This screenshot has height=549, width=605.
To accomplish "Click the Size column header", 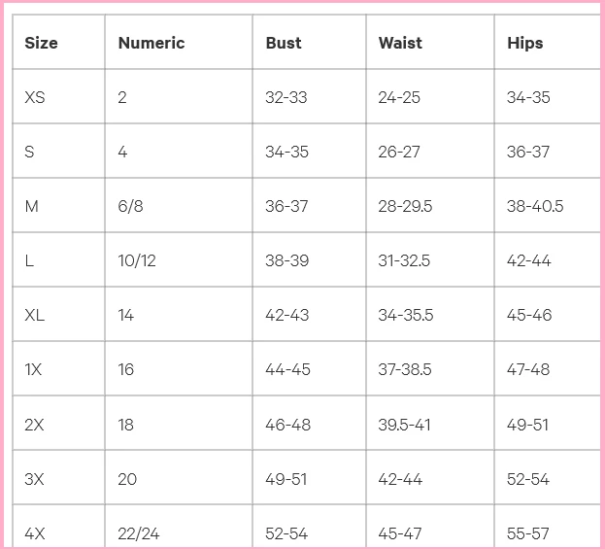I will point(41,43).
